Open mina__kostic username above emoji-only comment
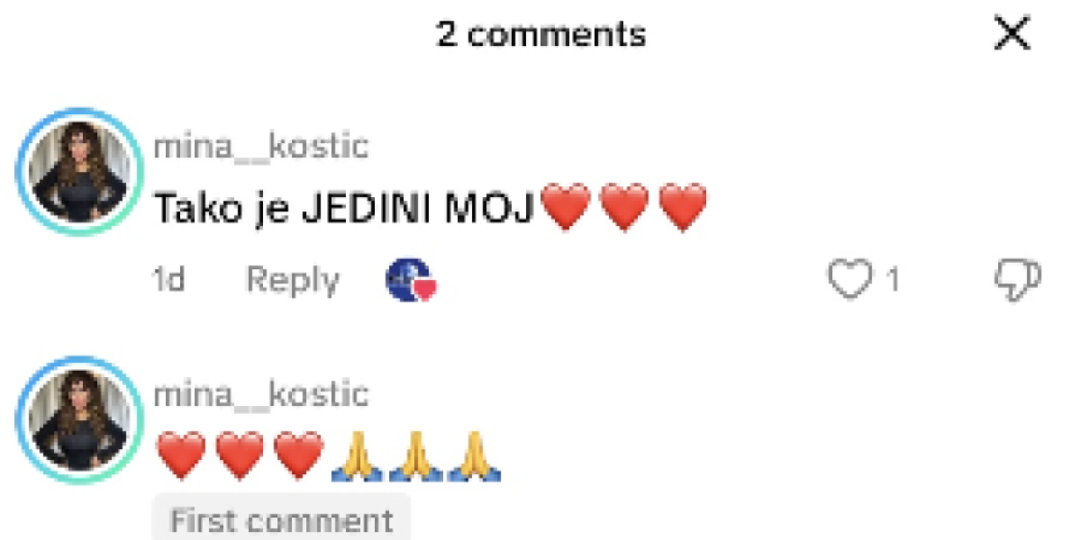 pyautogui.click(x=261, y=393)
